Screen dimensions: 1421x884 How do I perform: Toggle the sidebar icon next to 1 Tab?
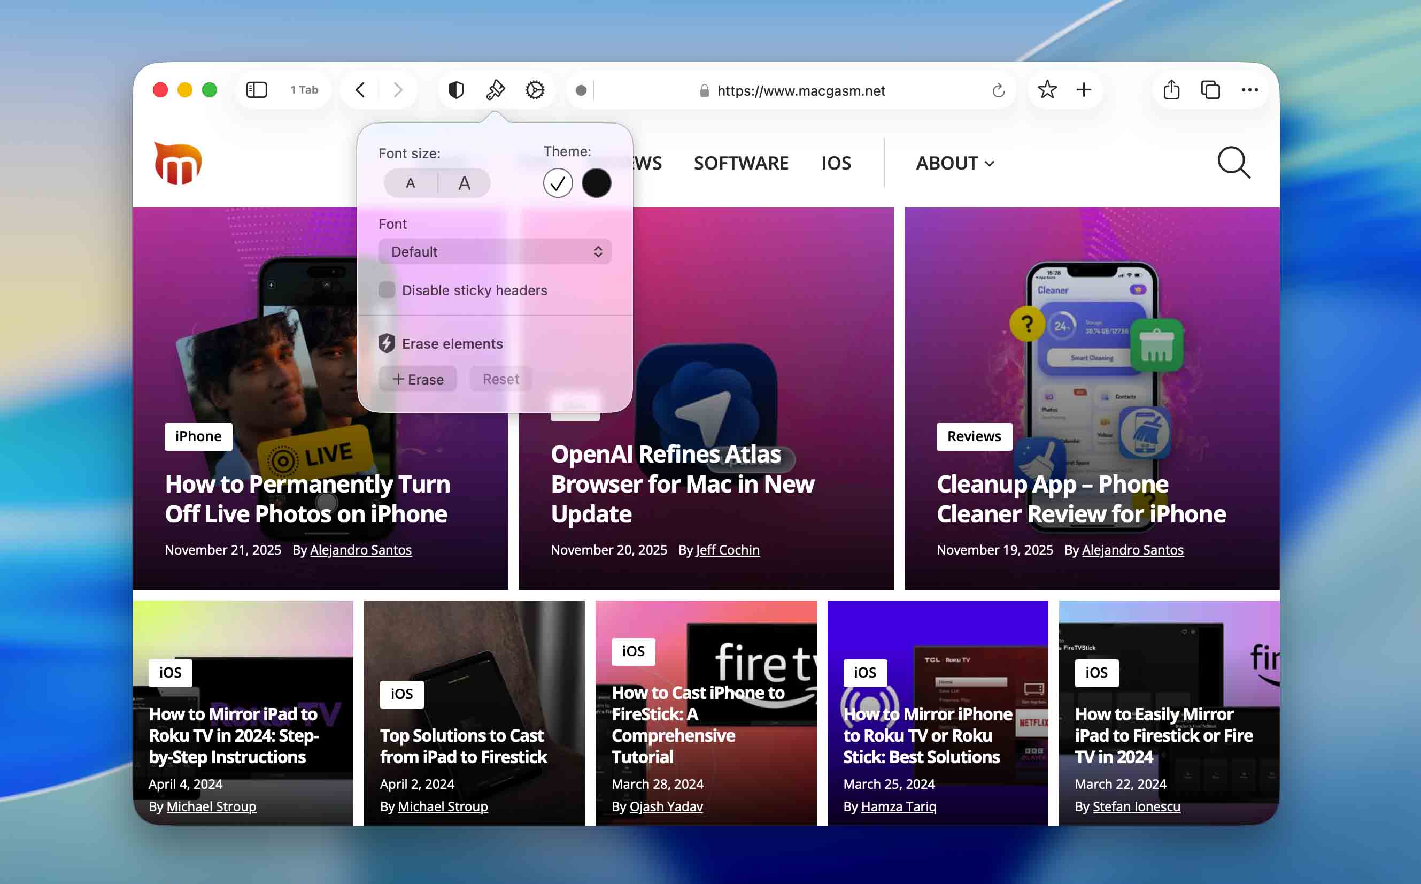click(x=256, y=89)
